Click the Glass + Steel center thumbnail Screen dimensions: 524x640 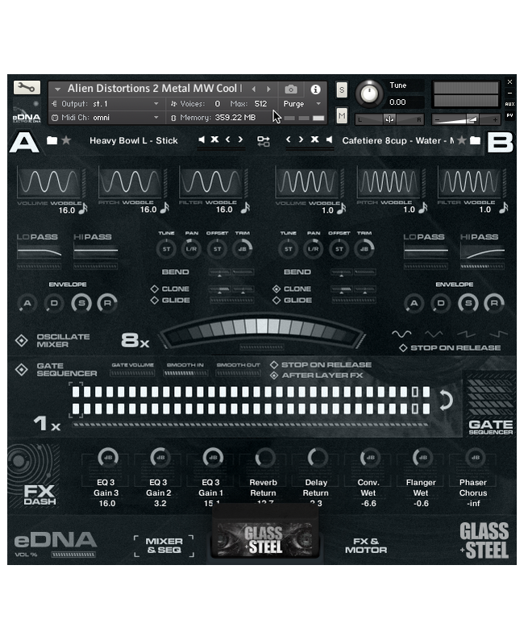(x=264, y=539)
